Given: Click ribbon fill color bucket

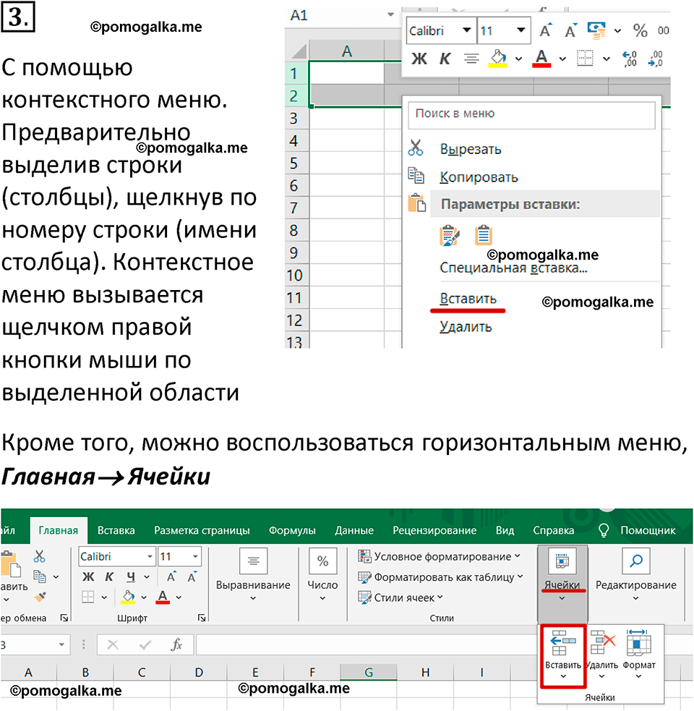Looking at the screenshot, I should pyautogui.click(x=128, y=597).
